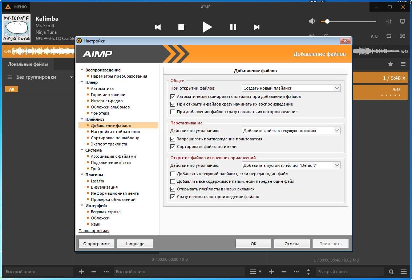The image size is (412, 280).
Task: Enable Добавлять все содержимое папки checkbox
Action: tap(173, 181)
